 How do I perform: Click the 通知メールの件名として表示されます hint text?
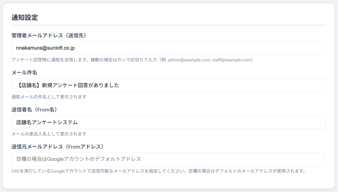pyautogui.click(x=49, y=97)
